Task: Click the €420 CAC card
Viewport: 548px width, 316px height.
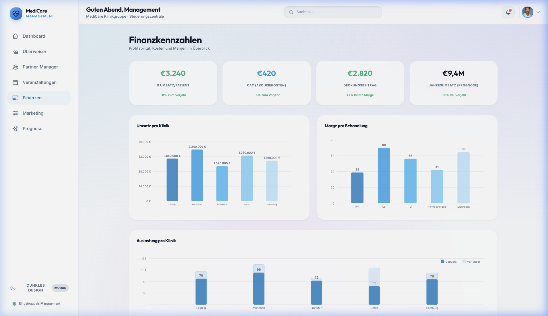Action: coord(266,83)
